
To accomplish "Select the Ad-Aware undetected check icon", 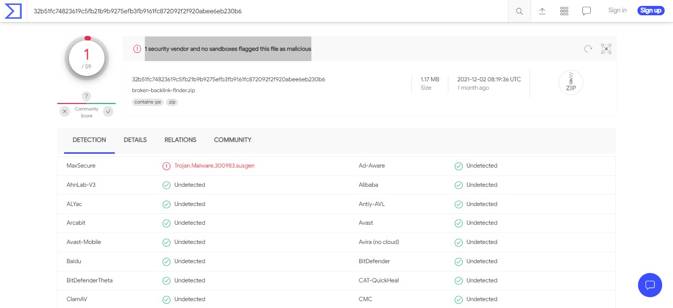I will coord(459,166).
